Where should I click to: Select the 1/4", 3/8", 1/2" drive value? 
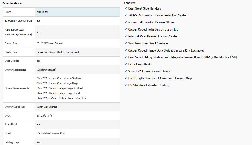(x=45, y=116)
